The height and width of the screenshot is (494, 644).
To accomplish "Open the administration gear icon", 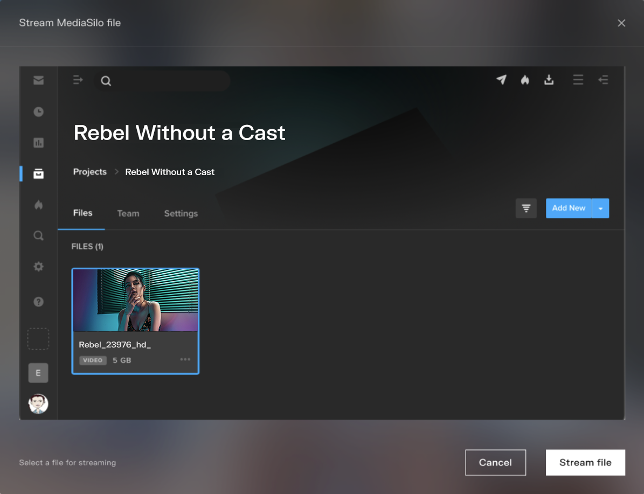I will click(x=39, y=267).
